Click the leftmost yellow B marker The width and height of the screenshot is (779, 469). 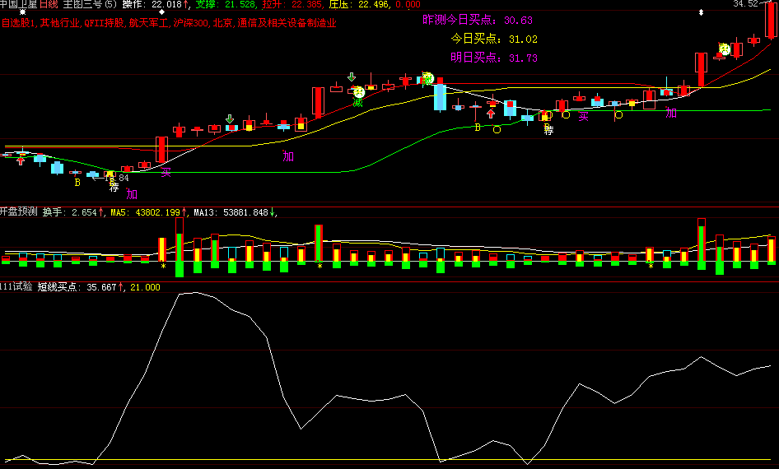click(77, 182)
